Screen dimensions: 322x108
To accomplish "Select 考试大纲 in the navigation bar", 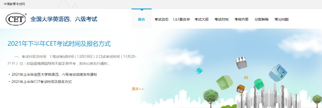I will click(x=201, y=19).
